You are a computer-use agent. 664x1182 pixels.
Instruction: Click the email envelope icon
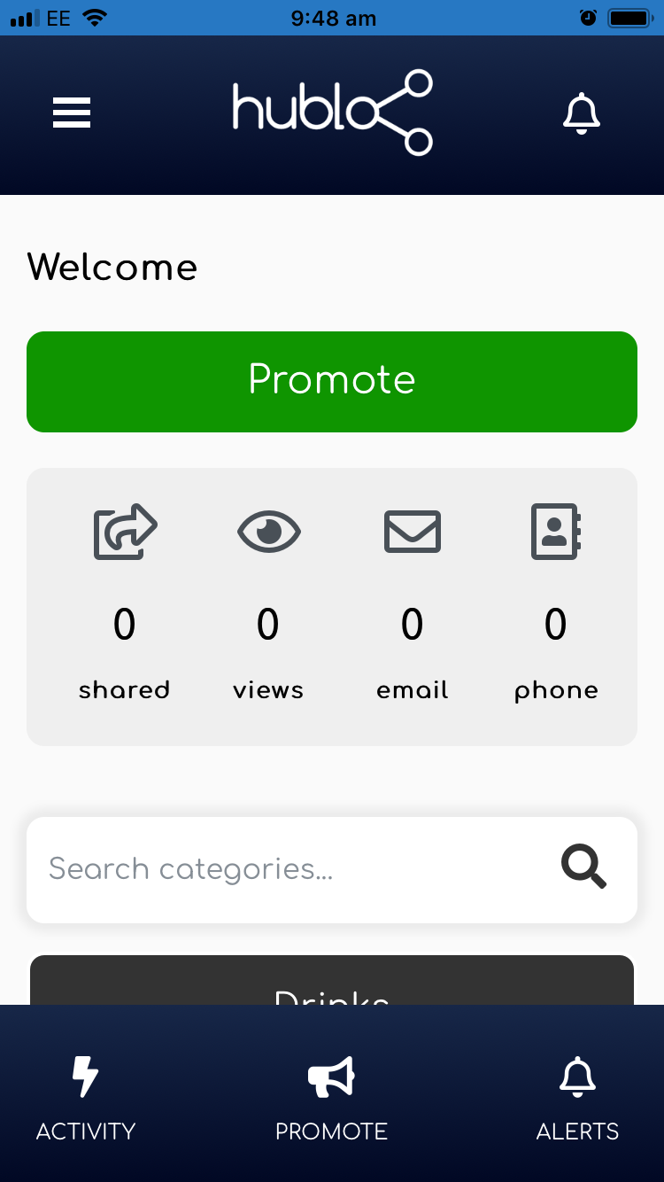tap(413, 532)
